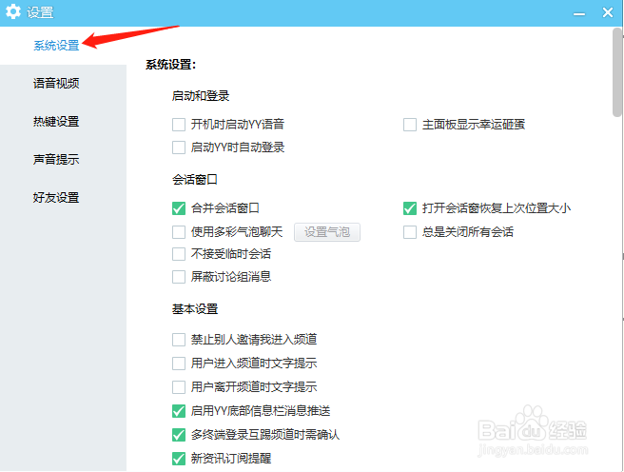Enable 使用多彩气泡聊天 checkbox
The image size is (624, 472).
(x=179, y=232)
